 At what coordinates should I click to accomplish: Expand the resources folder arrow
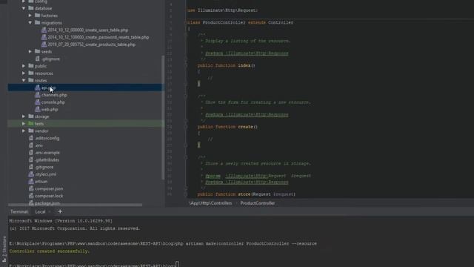click(x=24, y=73)
